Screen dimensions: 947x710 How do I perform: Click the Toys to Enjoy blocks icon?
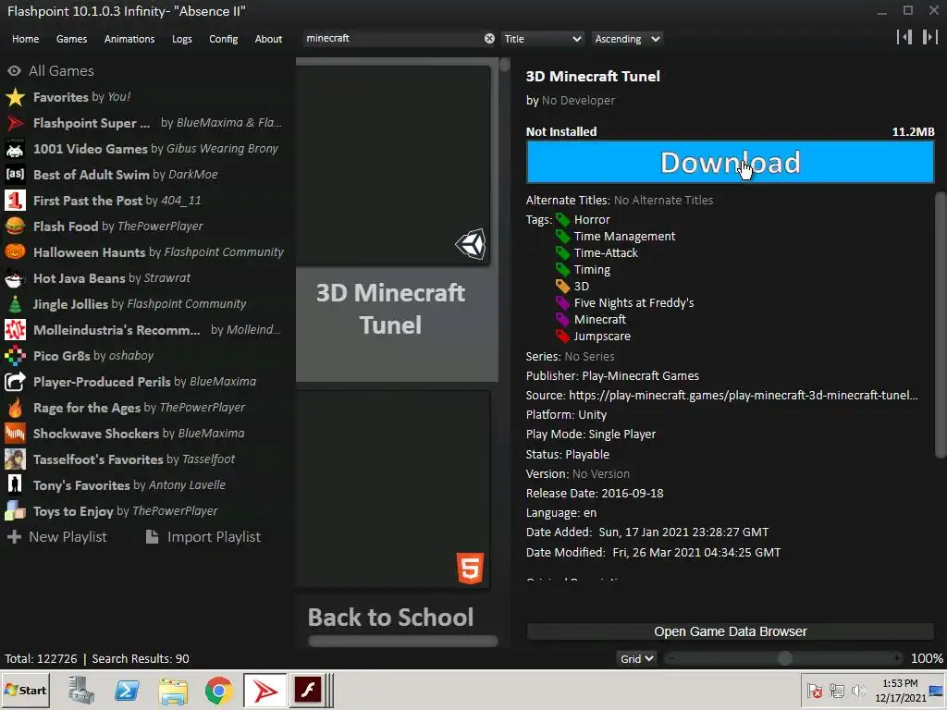15,511
